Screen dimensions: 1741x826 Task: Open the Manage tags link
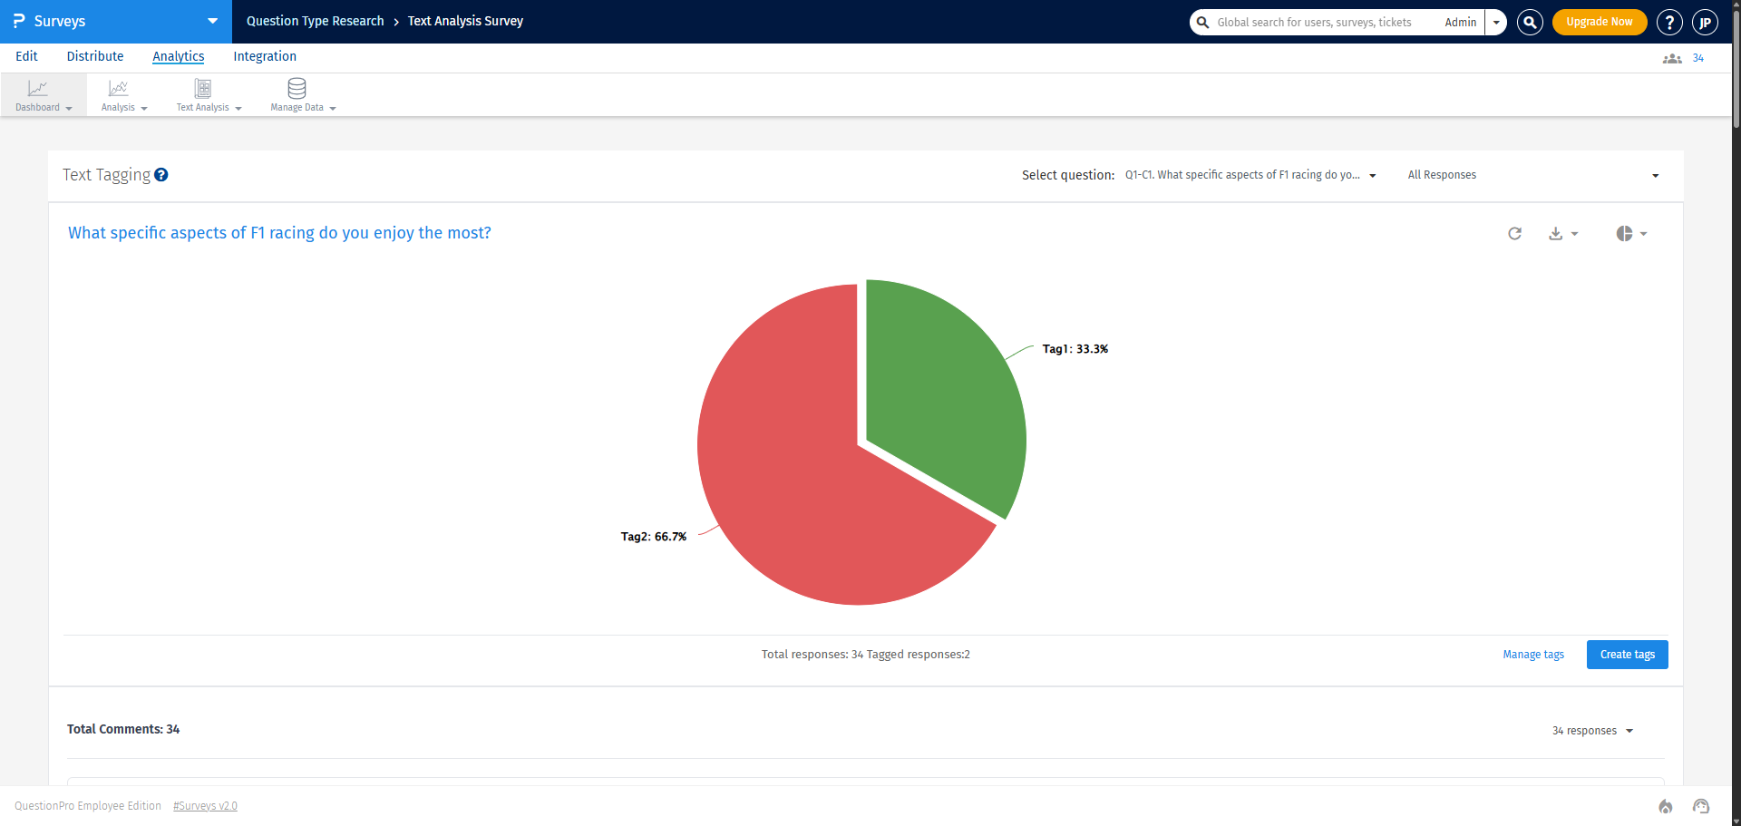[1532, 654]
